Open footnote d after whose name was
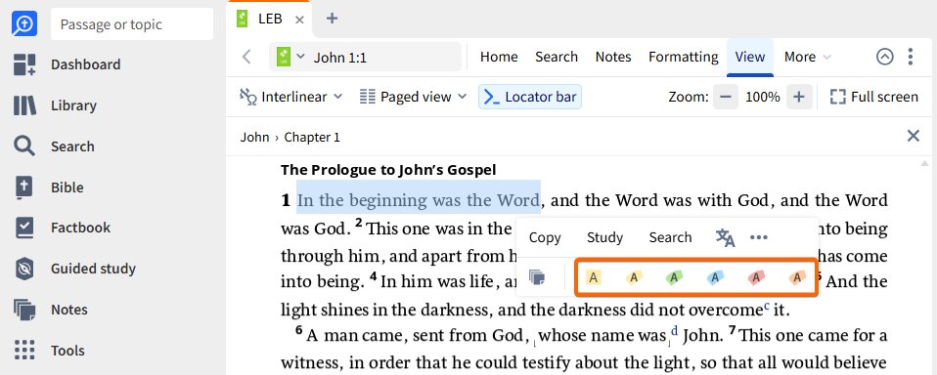Viewport: 937px width, 375px height. (675, 331)
